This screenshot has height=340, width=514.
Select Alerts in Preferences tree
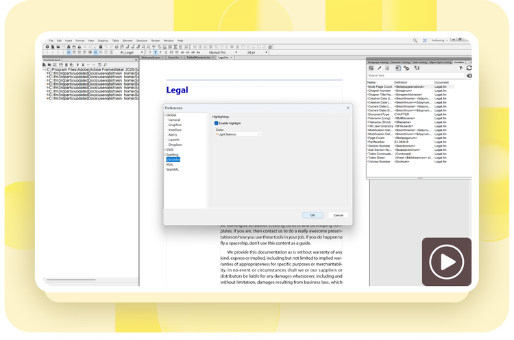click(173, 135)
